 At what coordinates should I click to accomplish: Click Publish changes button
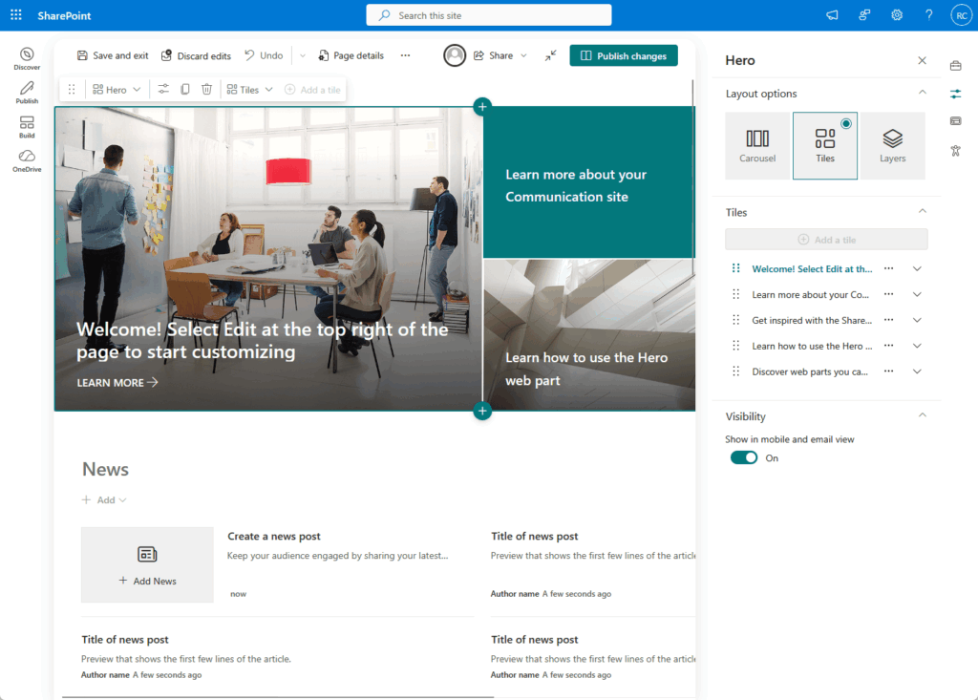coord(624,55)
